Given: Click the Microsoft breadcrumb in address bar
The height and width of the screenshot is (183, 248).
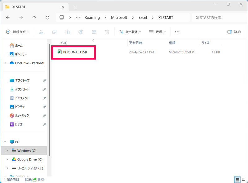Looking at the screenshot, I should tap(119, 18).
